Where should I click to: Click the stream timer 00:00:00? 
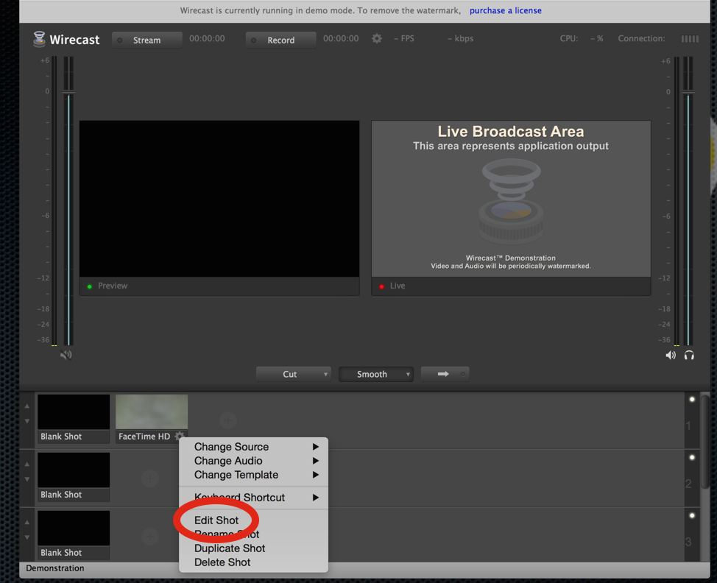(207, 39)
